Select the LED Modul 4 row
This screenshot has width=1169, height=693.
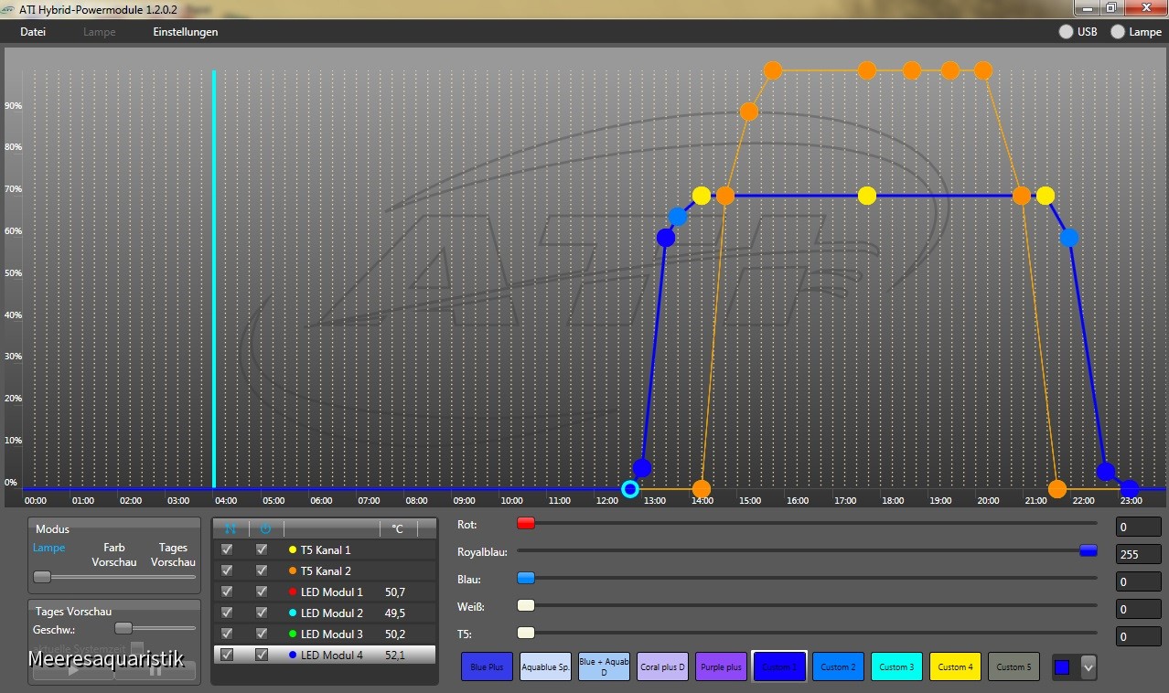[325, 655]
